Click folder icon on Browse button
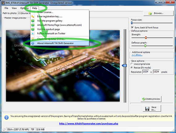The width and height of the screenshot is (176, 133). pyautogui.click(x=150, y=13)
